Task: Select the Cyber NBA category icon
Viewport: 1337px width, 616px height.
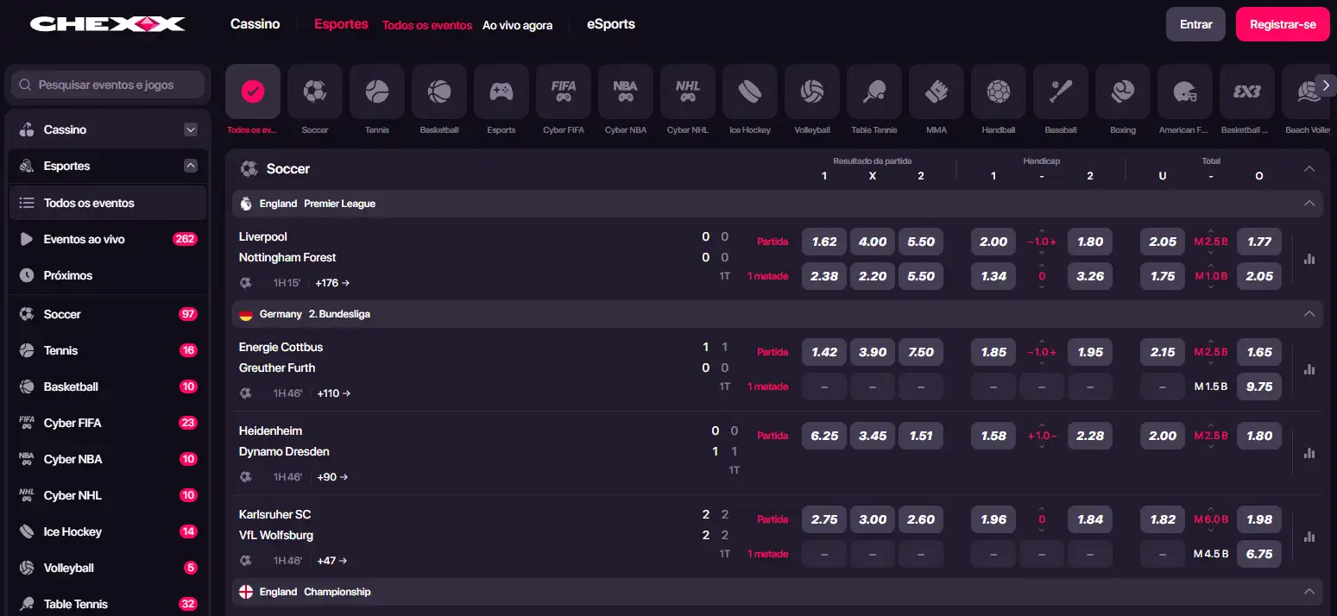Action: point(626,91)
